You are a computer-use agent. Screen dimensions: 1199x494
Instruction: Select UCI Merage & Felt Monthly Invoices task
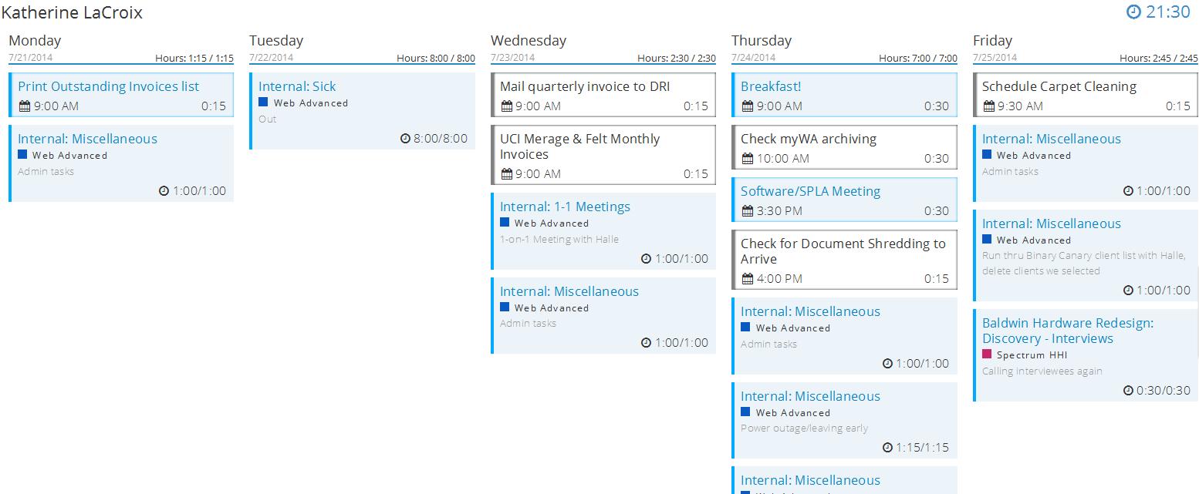pyautogui.click(x=579, y=146)
